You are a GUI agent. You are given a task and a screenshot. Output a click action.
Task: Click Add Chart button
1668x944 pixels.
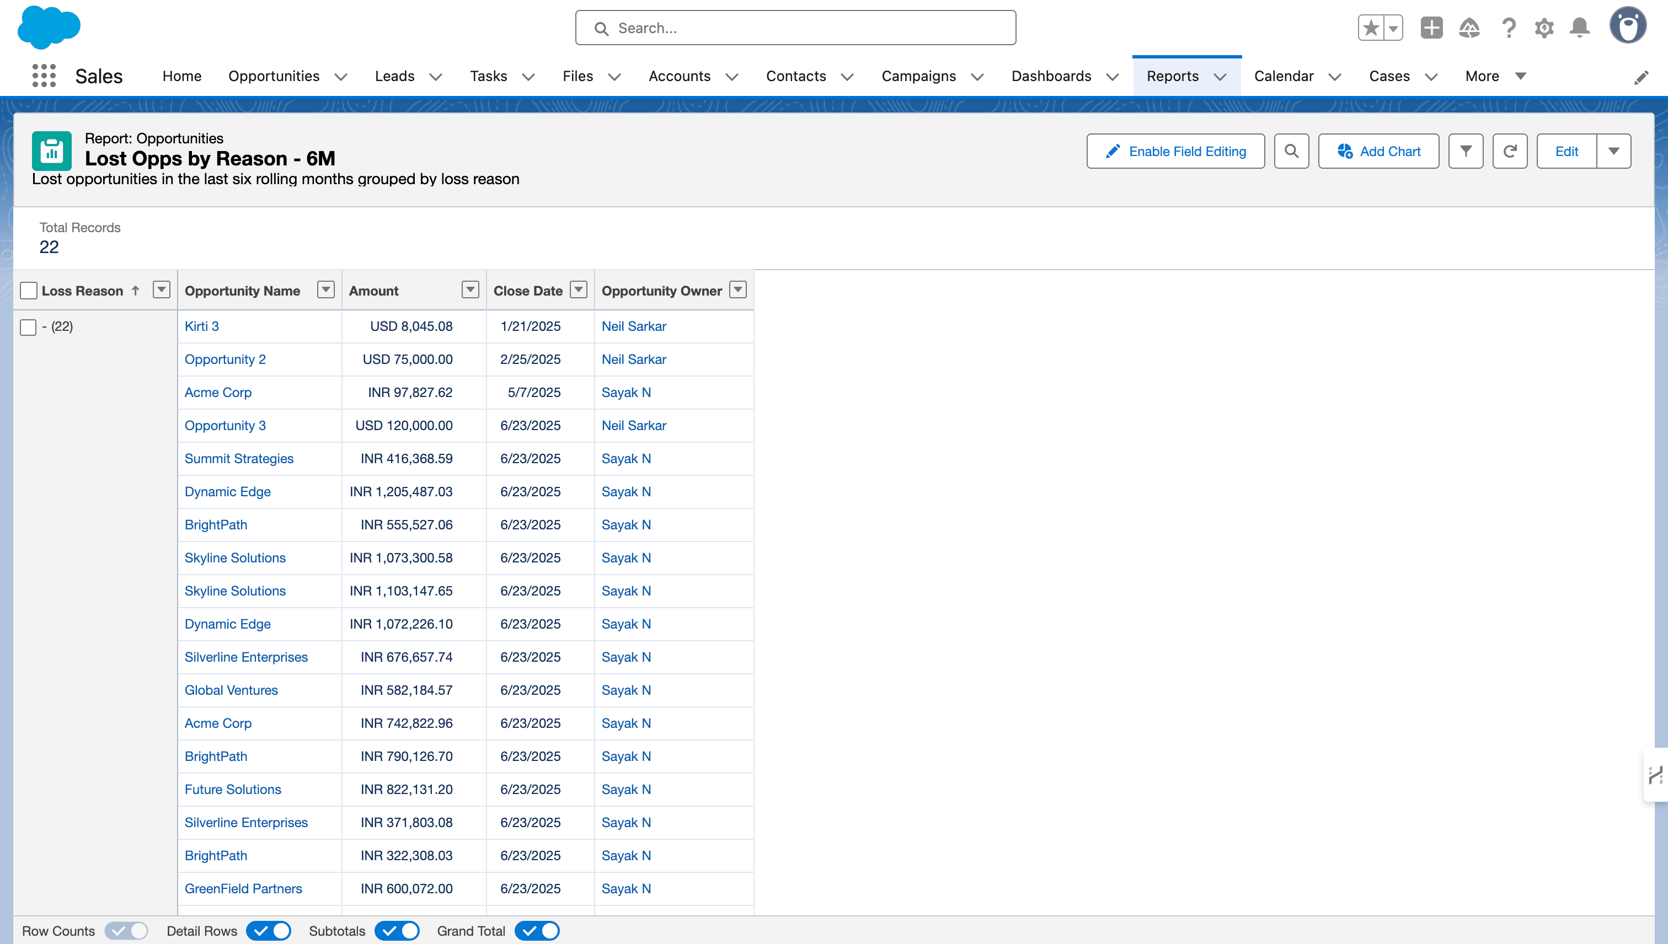click(1378, 151)
